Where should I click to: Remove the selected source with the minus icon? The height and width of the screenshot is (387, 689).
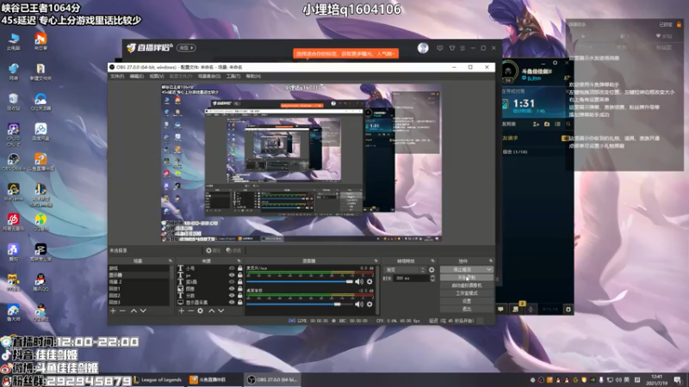(x=190, y=310)
